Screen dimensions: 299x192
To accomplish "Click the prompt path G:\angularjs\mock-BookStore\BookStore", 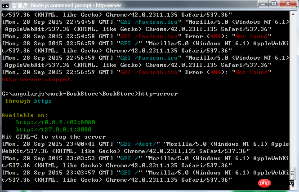I will point(68,94).
